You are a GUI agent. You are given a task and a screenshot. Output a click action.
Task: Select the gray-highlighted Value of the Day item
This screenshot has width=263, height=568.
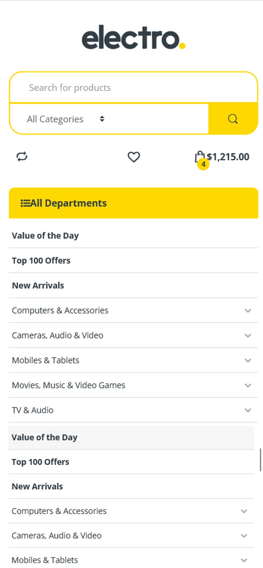coord(45,437)
